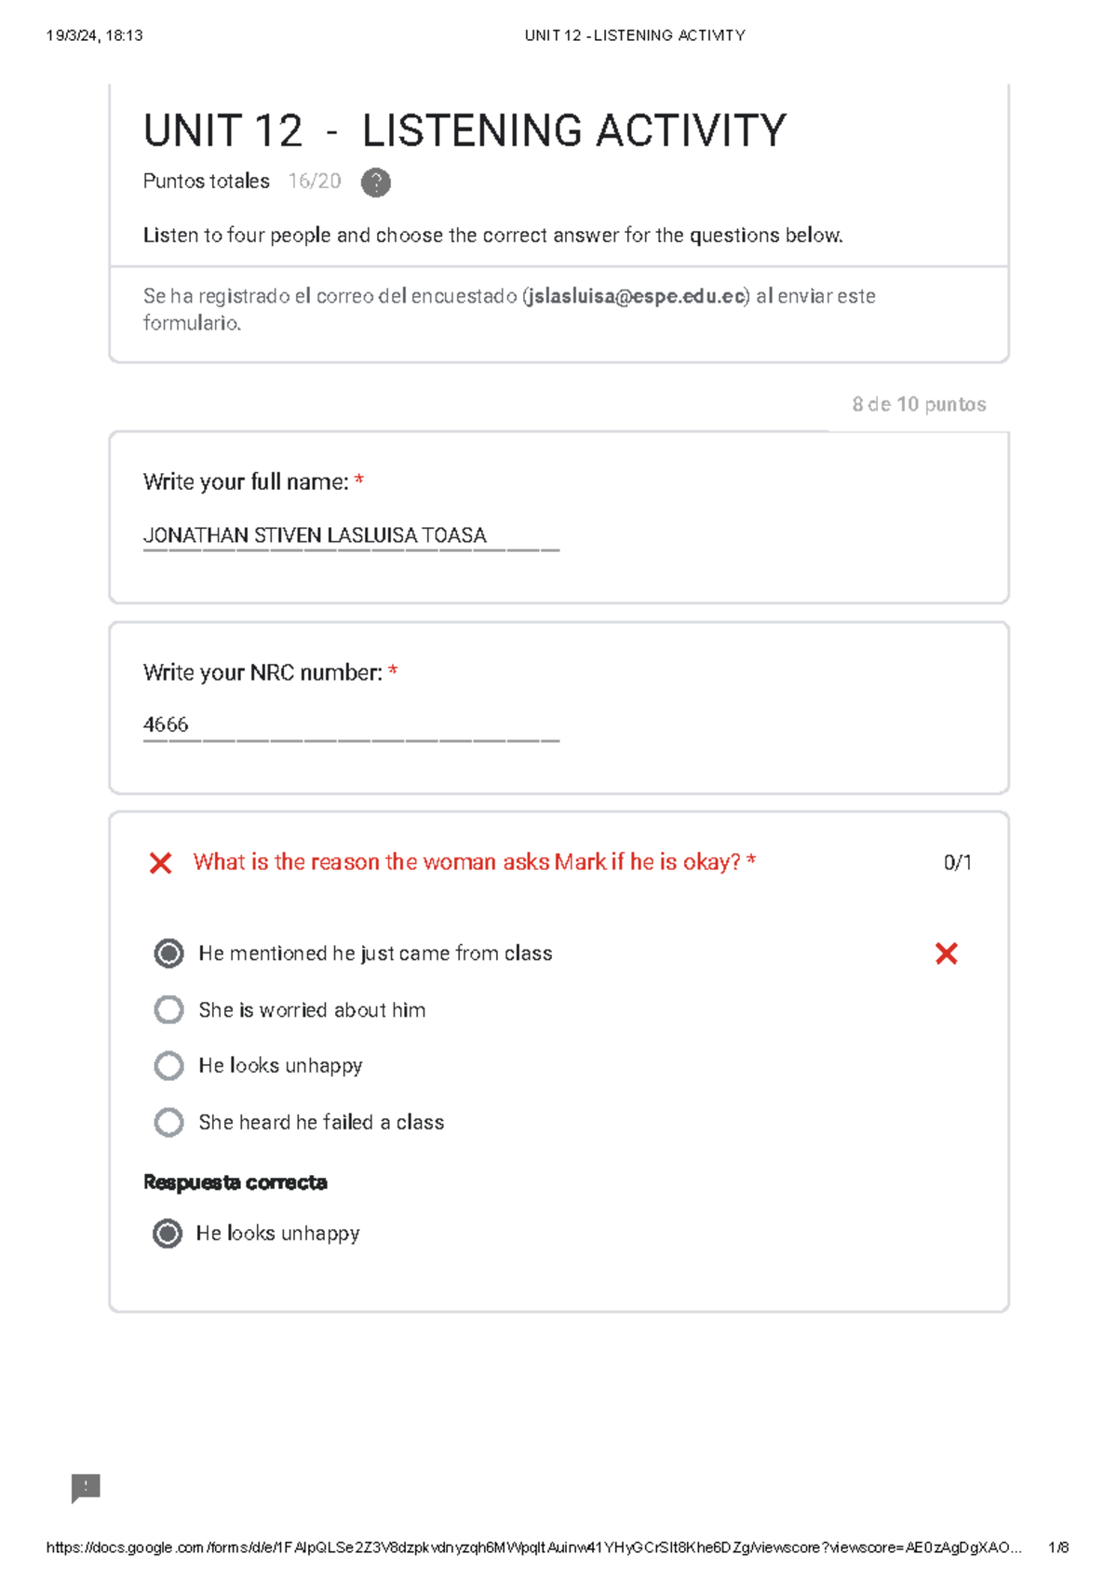Open the docs.google.com forms URL in footer
Screen dimensions: 1117x1581
tap(532, 1547)
